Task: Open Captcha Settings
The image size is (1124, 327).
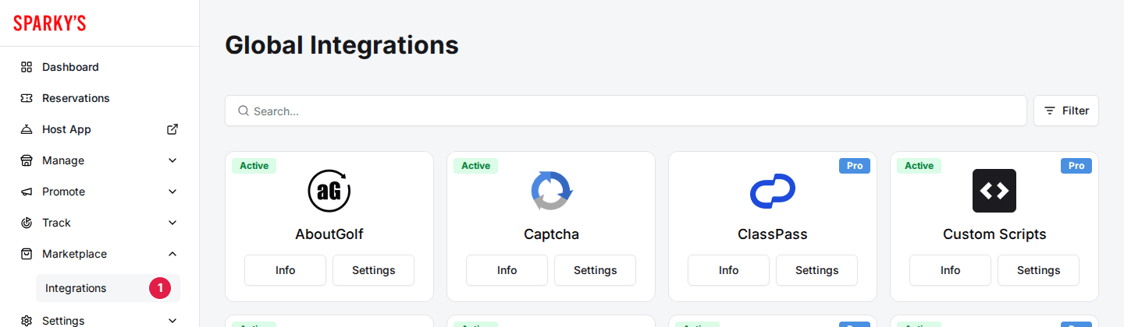Action: (595, 270)
